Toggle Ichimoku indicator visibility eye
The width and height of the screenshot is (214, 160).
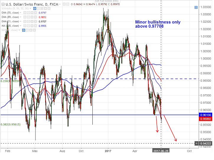[35, 9]
